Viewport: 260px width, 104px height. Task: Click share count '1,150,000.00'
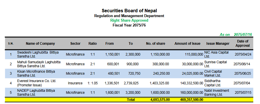coord(160,54)
